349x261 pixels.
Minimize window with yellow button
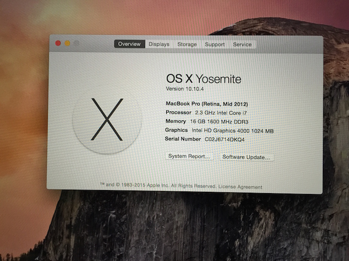point(67,43)
